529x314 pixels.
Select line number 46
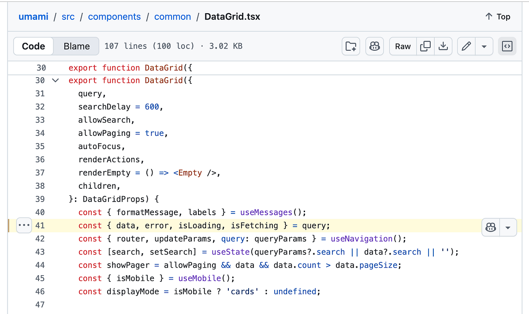(40, 292)
